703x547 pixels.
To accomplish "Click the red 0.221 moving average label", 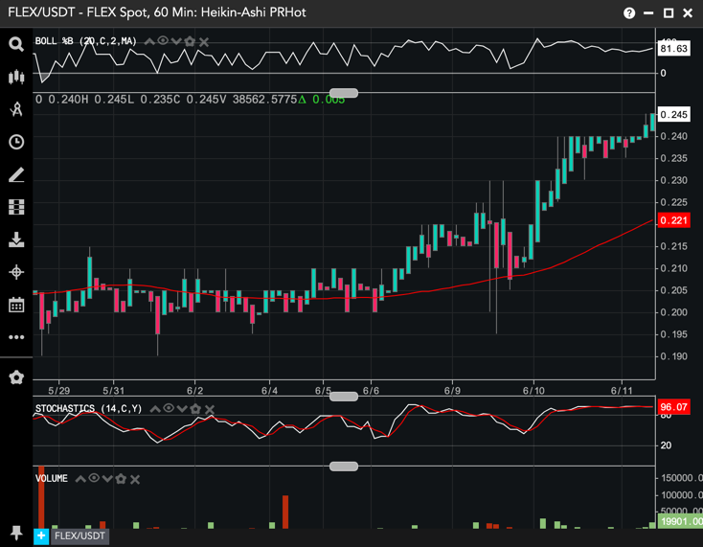I will click(673, 220).
